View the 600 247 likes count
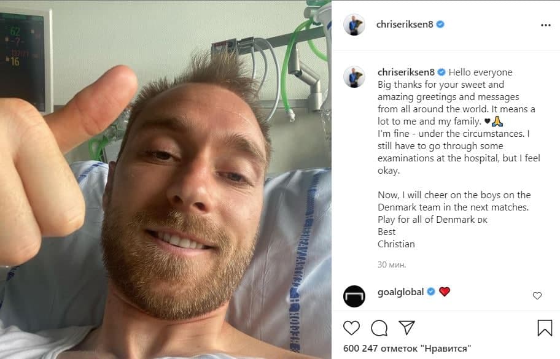The width and height of the screenshot is (560, 359). pyautogui.click(x=407, y=349)
